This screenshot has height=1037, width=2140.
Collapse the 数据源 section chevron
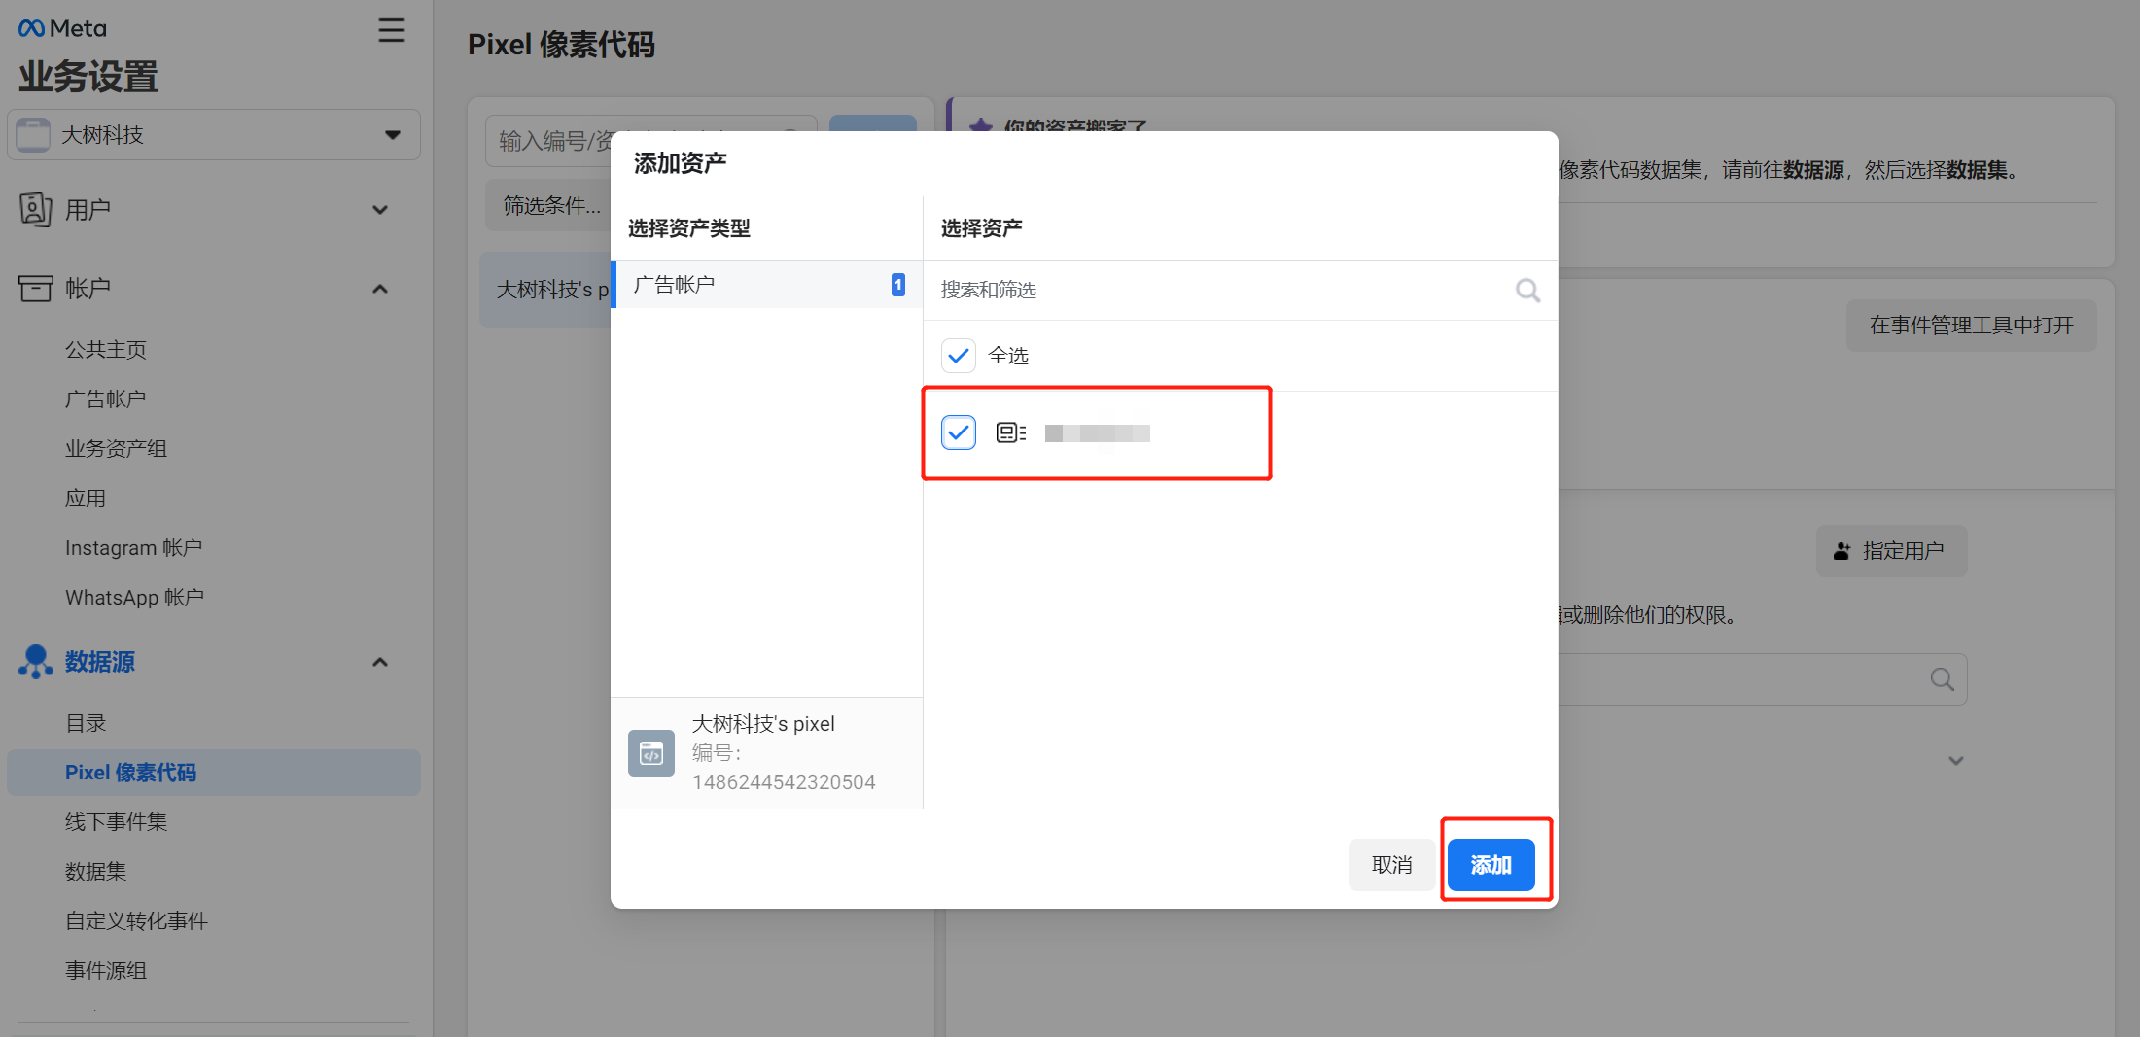coord(380,662)
